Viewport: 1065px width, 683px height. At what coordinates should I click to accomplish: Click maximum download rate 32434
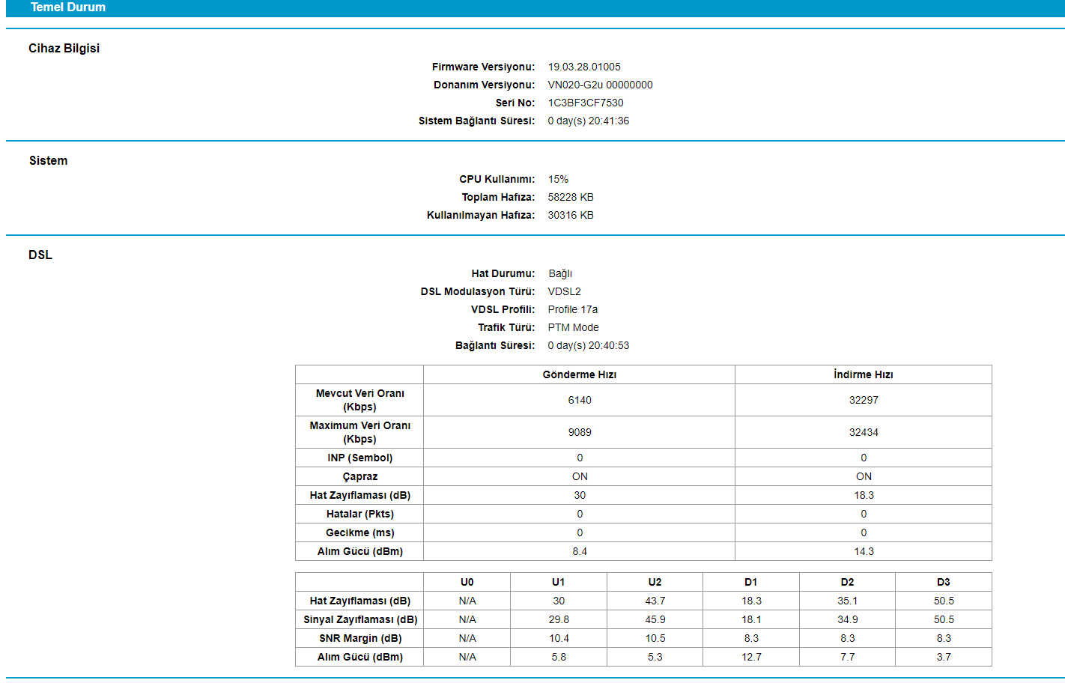(864, 432)
